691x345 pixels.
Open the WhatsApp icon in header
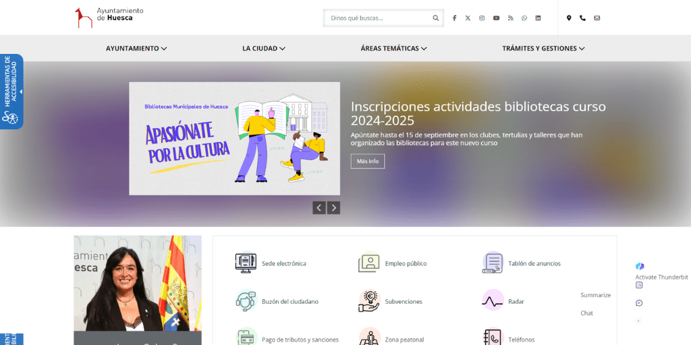pyautogui.click(x=524, y=18)
